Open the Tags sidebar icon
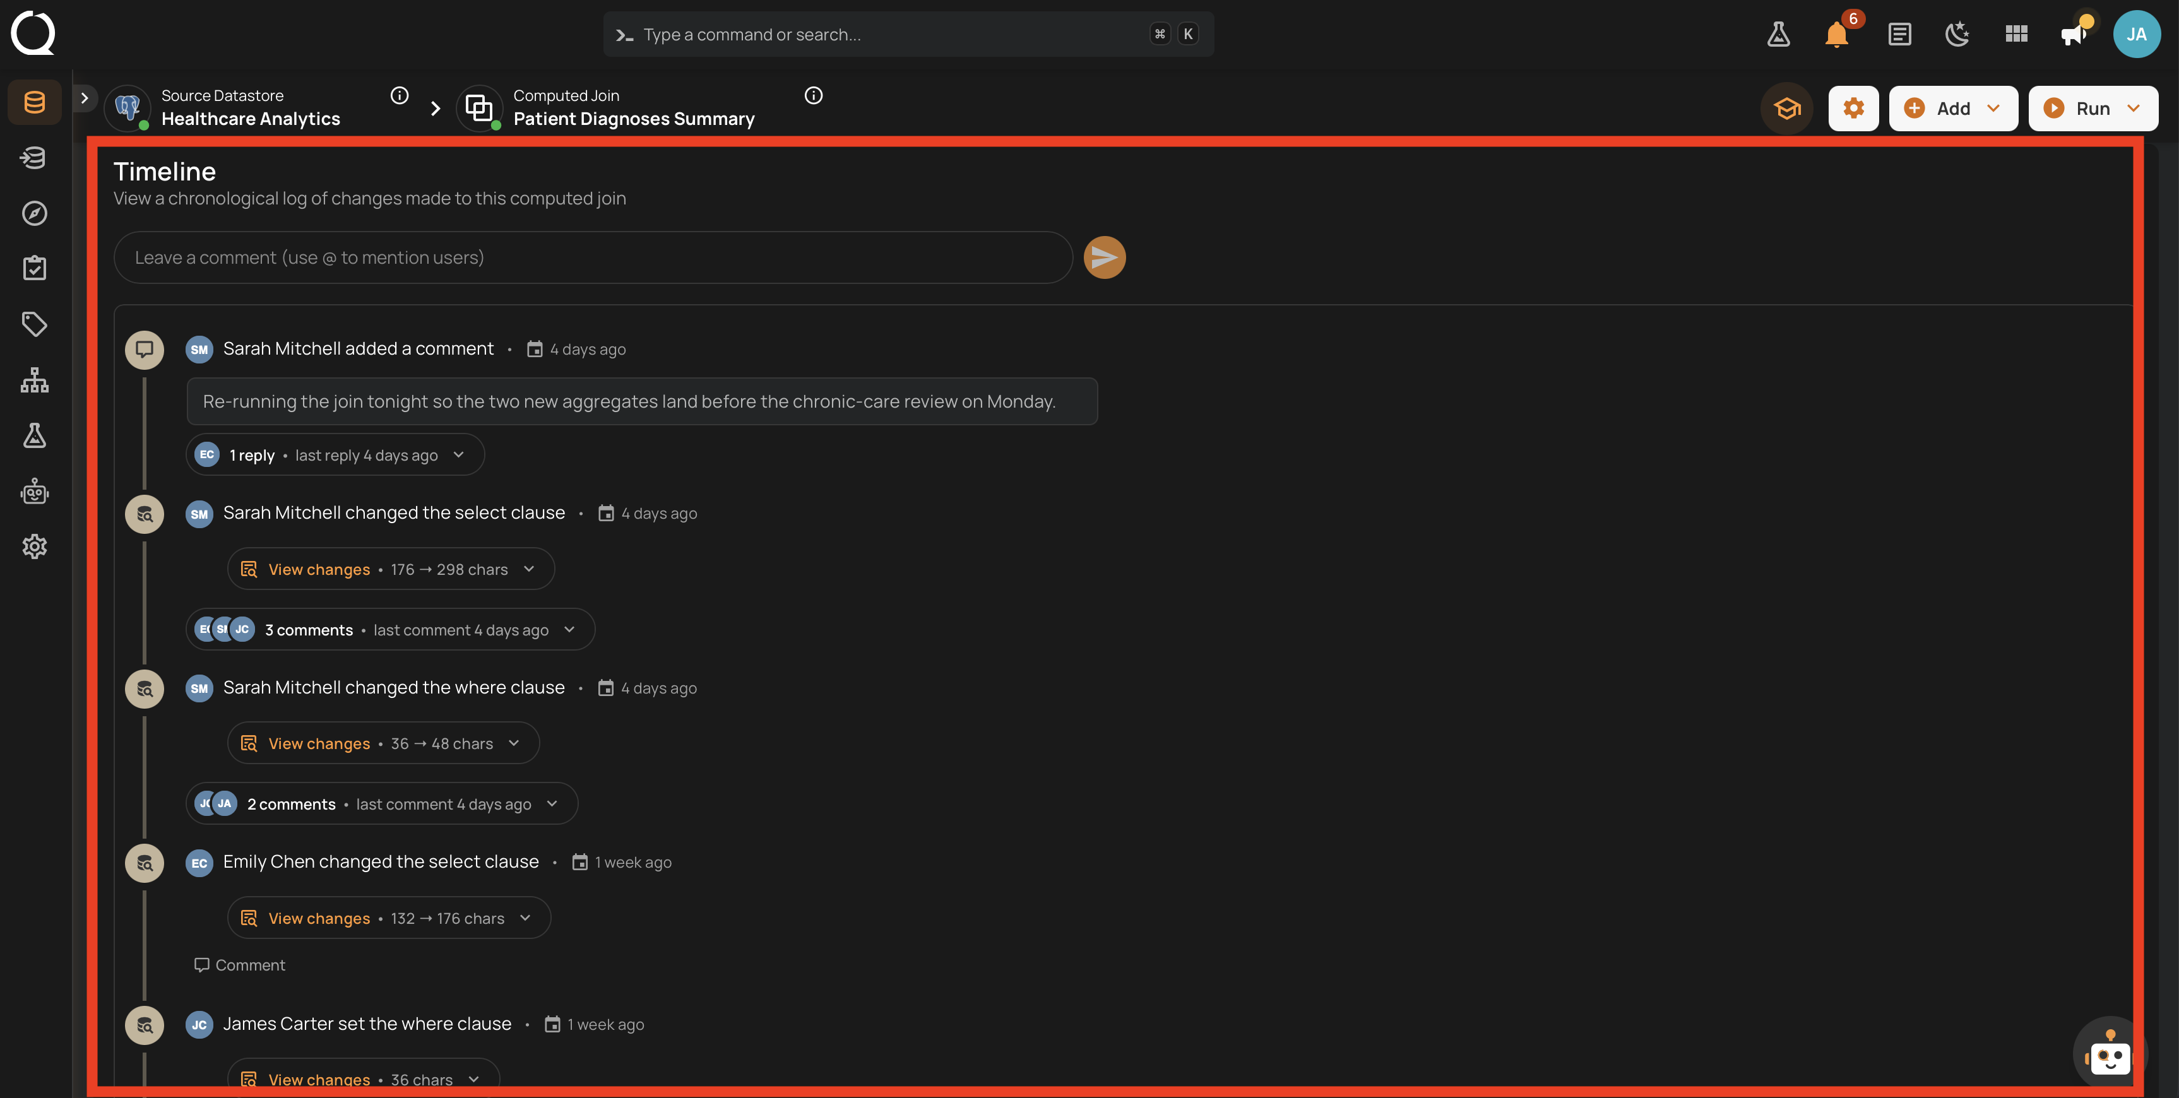Screen dimensions: 2179x1098 pos(35,324)
